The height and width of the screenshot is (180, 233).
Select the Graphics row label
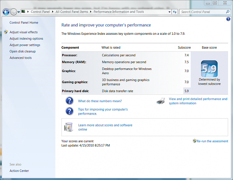coord(69,71)
